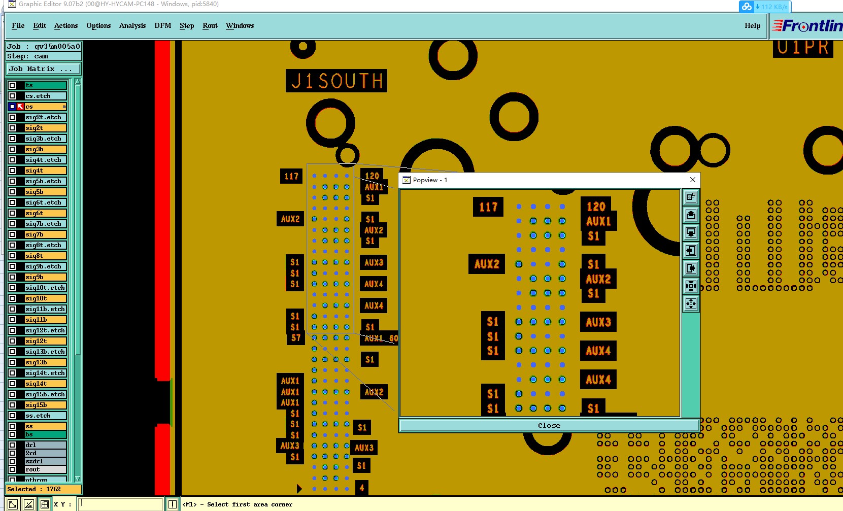
Task: Click the layer list scroll-up arrow
Action: (78, 82)
